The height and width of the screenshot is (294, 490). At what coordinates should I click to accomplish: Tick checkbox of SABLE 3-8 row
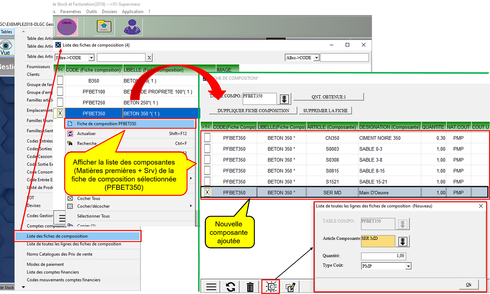pos(207,160)
